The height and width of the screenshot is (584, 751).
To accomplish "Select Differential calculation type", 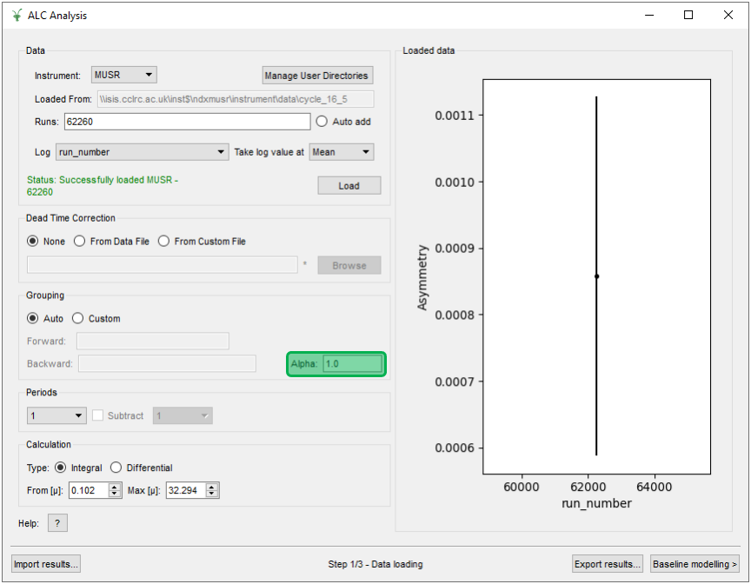I will (x=116, y=468).
